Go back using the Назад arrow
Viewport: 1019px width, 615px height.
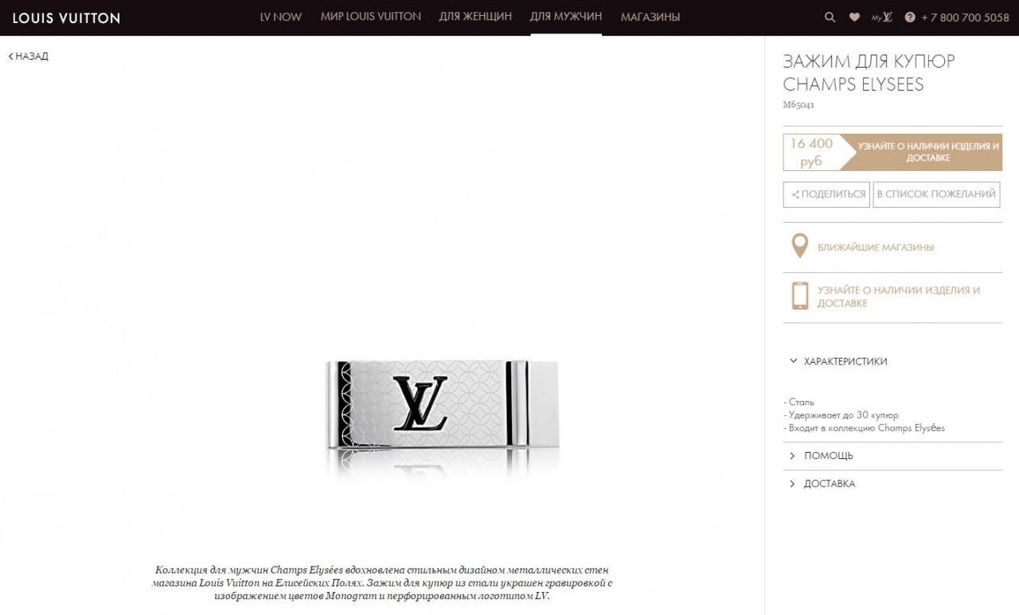[x=29, y=56]
